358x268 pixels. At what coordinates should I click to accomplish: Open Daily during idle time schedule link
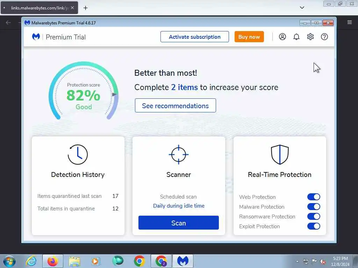[179, 206]
